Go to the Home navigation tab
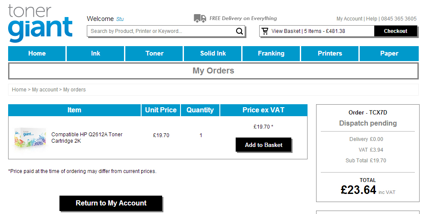 [x=37, y=53]
